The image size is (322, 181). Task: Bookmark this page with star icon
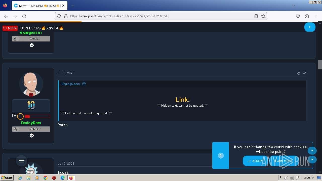(263, 16)
